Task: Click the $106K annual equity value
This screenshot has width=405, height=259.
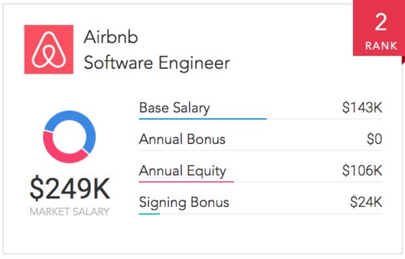Action: [362, 171]
